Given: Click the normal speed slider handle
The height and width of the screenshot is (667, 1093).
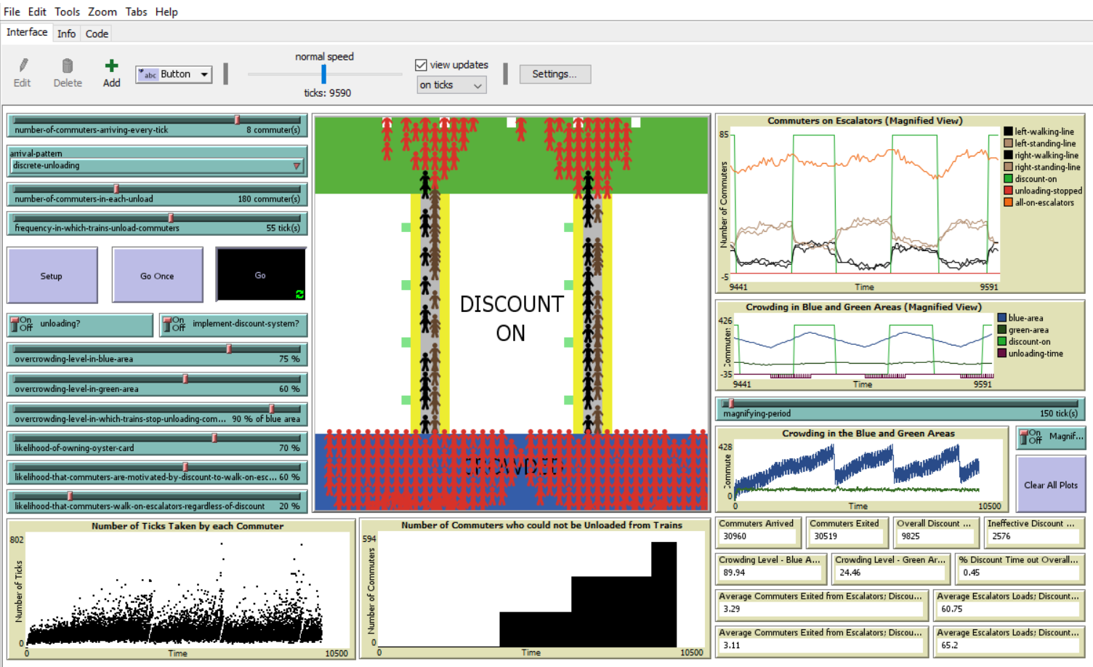Looking at the screenshot, I should click(x=323, y=74).
